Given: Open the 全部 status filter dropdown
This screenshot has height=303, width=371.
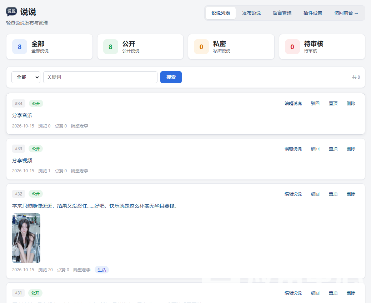Looking at the screenshot, I should [26, 77].
